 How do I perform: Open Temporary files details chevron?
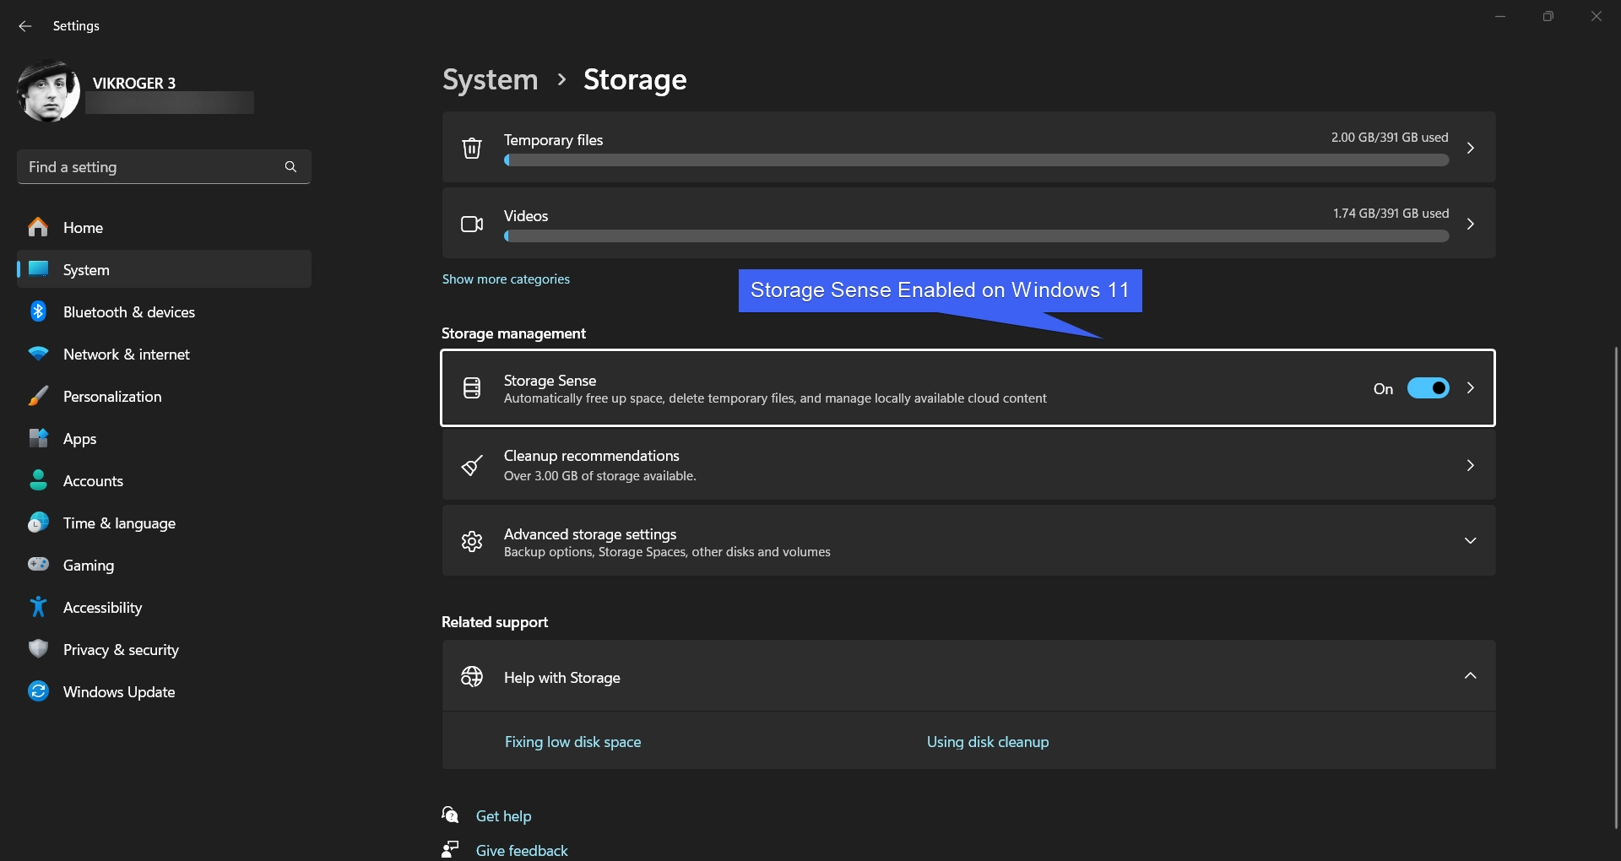pyautogui.click(x=1470, y=148)
